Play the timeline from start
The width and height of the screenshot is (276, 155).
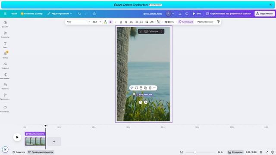pos(17,137)
